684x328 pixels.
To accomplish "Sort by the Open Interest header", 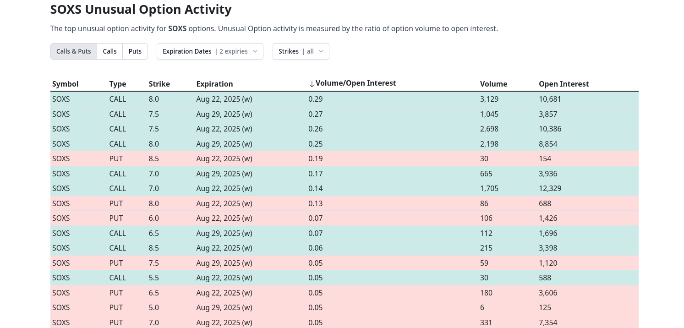I will click(x=564, y=84).
